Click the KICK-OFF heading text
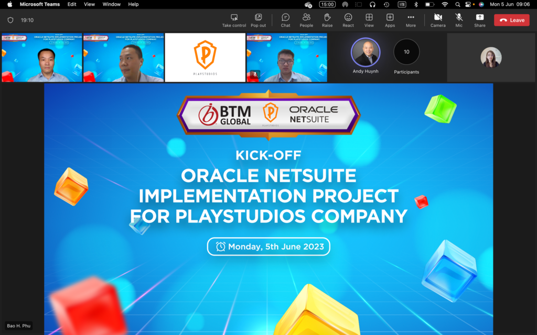 coord(268,155)
